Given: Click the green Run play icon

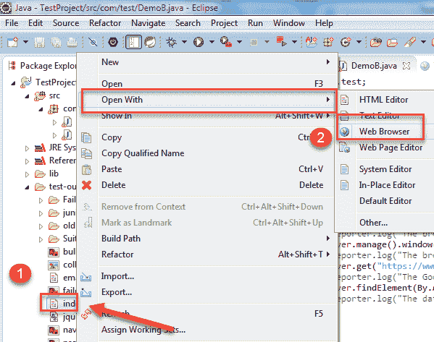Looking at the screenshot, I should [199, 42].
